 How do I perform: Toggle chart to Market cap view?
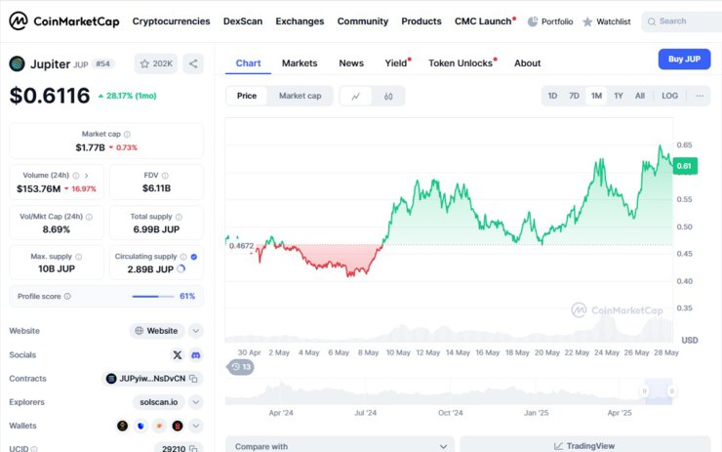click(x=300, y=96)
